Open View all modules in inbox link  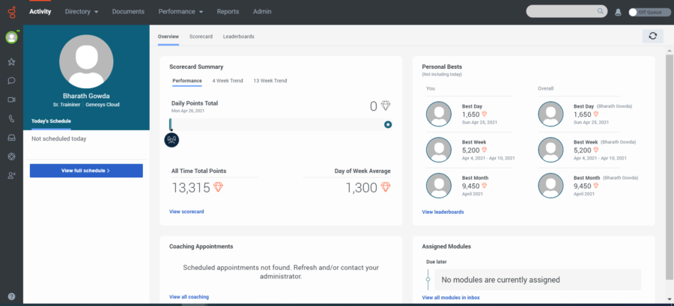click(x=451, y=298)
